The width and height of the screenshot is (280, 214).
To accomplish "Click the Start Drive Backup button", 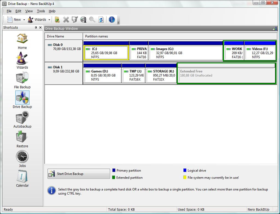I will point(79,174).
